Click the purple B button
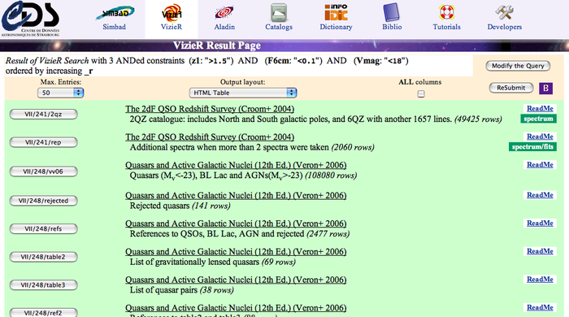Image resolution: width=569 pixels, height=317 pixels. click(x=545, y=88)
